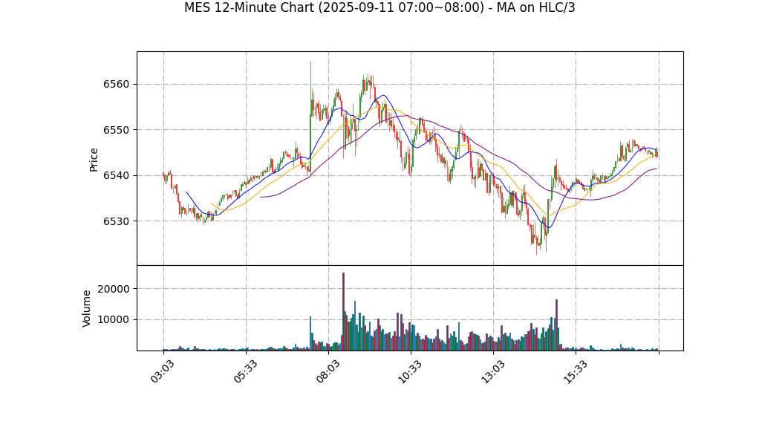Click the 6560 price axis label

click(116, 84)
